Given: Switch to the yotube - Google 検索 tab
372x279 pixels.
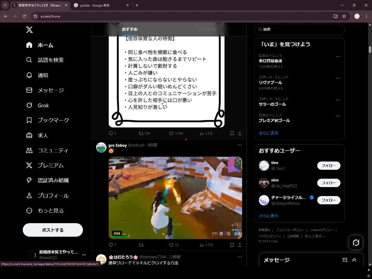Looking at the screenshot, I should (x=101, y=5).
